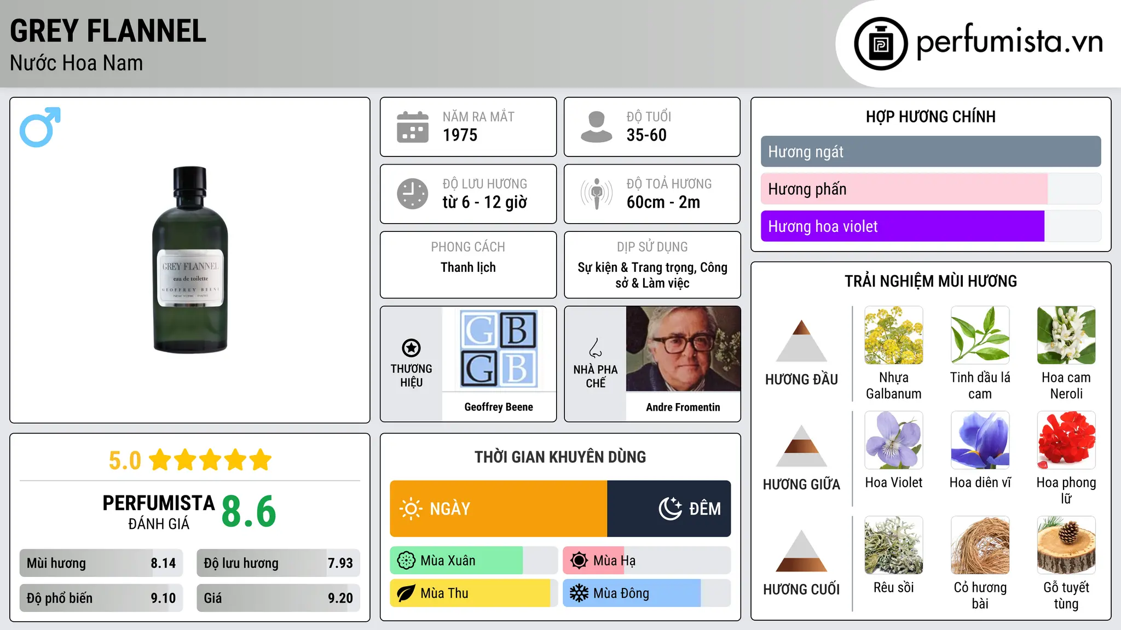This screenshot has height=630, width=1121.
Task: Click the calendar icon beside Năm ra mắt
Action: (x=413, y=127)
